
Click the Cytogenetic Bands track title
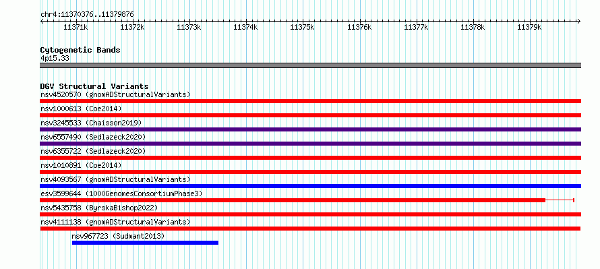[x=80, y=50]
